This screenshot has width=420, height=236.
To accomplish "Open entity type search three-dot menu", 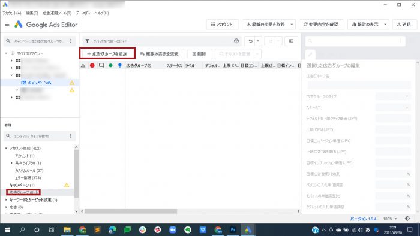I will (71, 136).
